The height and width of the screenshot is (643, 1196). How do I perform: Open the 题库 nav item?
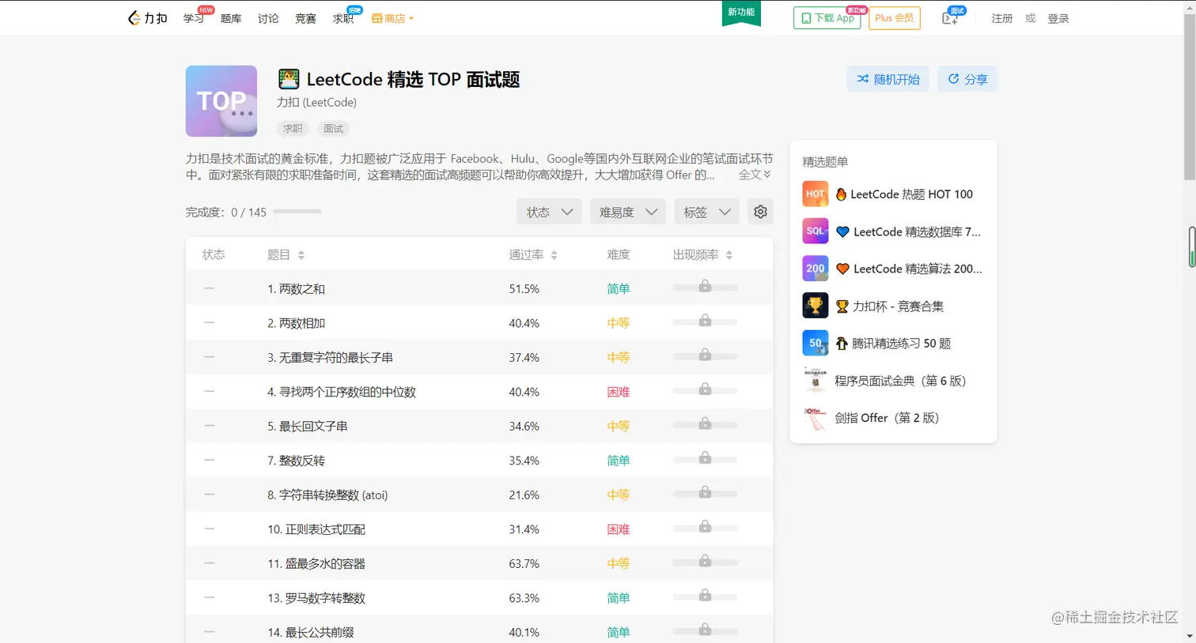231,18
